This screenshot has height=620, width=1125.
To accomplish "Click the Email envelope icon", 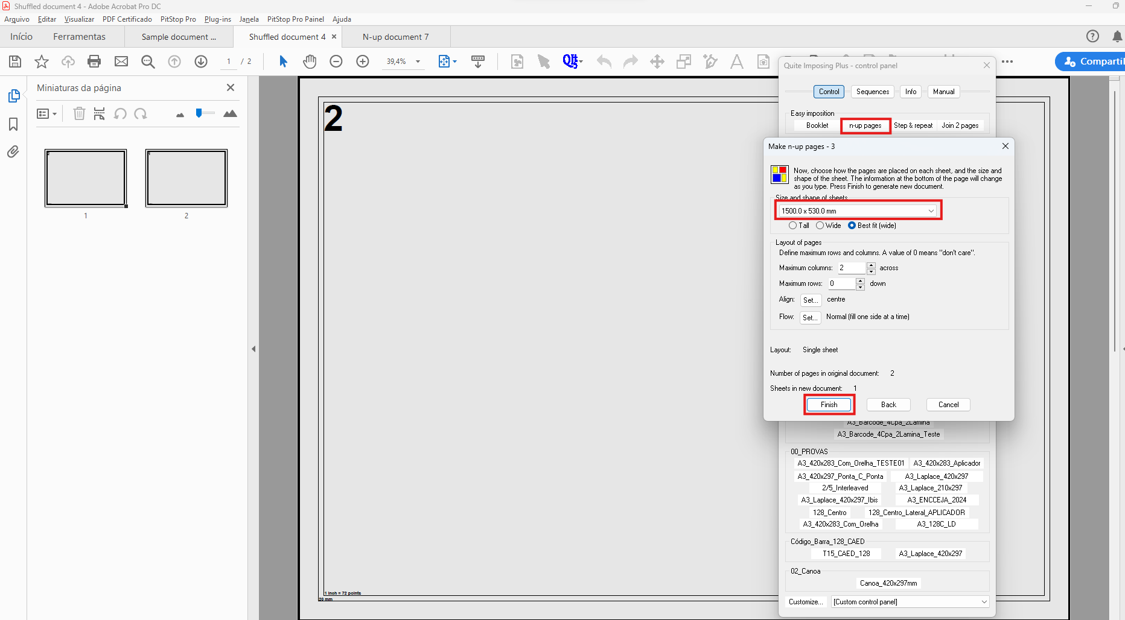I will [x=121, y=62].
